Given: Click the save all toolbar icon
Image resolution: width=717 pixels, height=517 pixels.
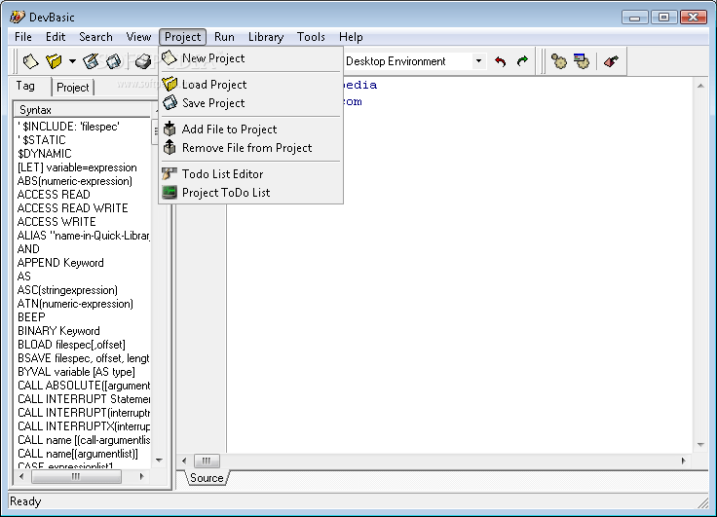Looking at the screenshot, I should pos(113,61).
